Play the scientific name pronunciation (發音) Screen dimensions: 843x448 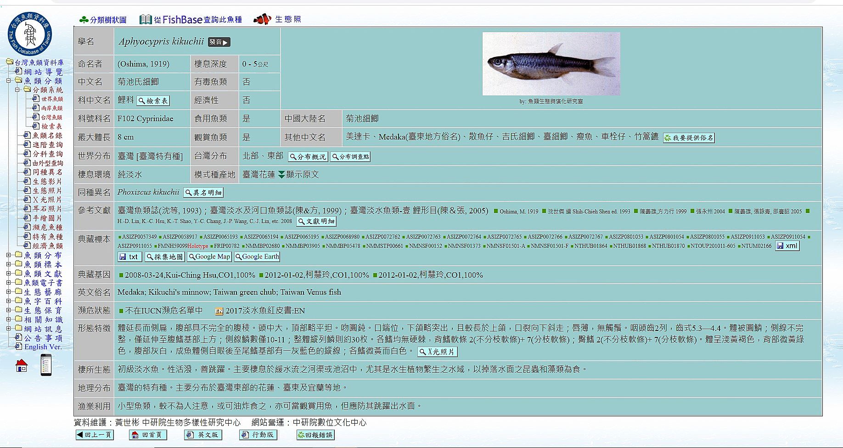coord(219,42)
